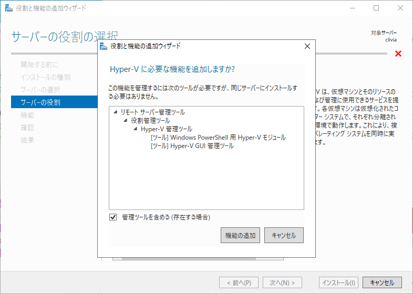
Task: Select 機能 step in sidebar
Action: 27,115
